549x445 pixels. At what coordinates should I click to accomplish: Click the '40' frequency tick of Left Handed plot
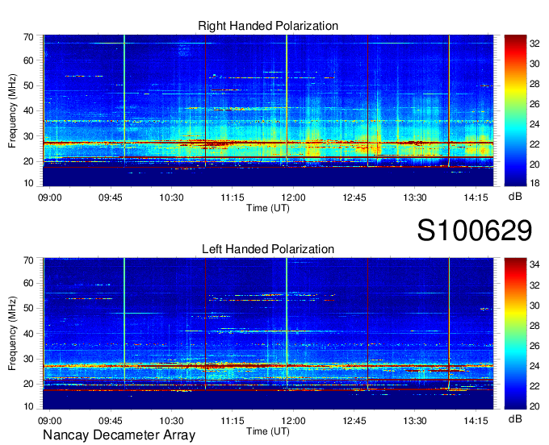point(29,333)
